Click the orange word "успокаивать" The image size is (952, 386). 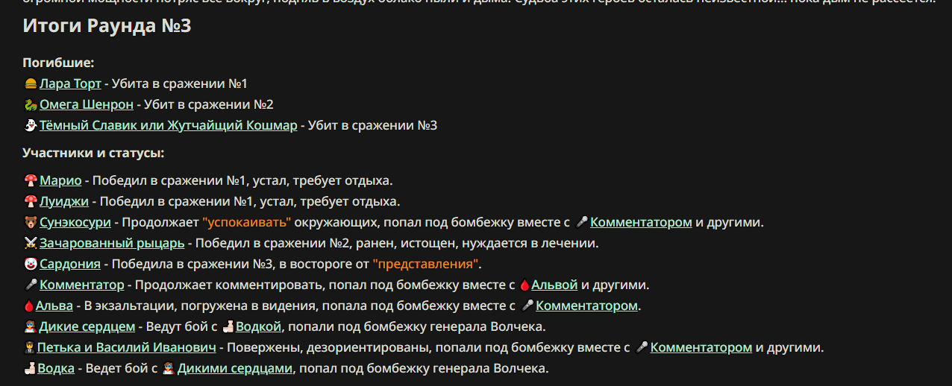point(247,222)
